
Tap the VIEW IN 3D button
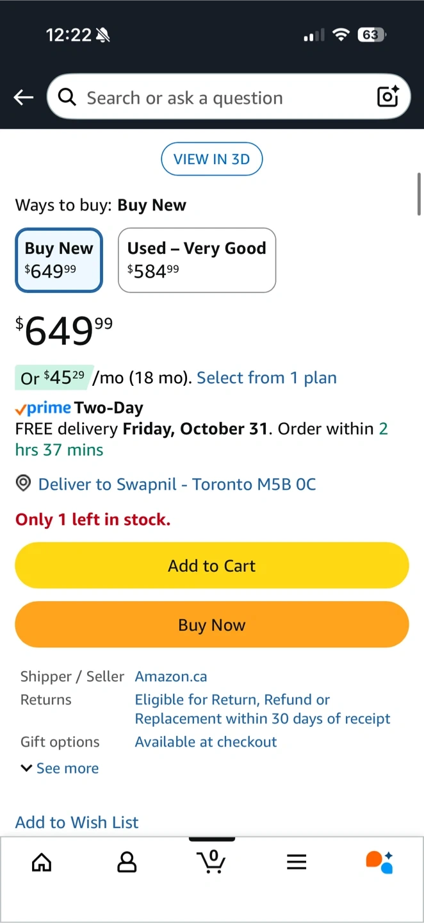[212, 159]
